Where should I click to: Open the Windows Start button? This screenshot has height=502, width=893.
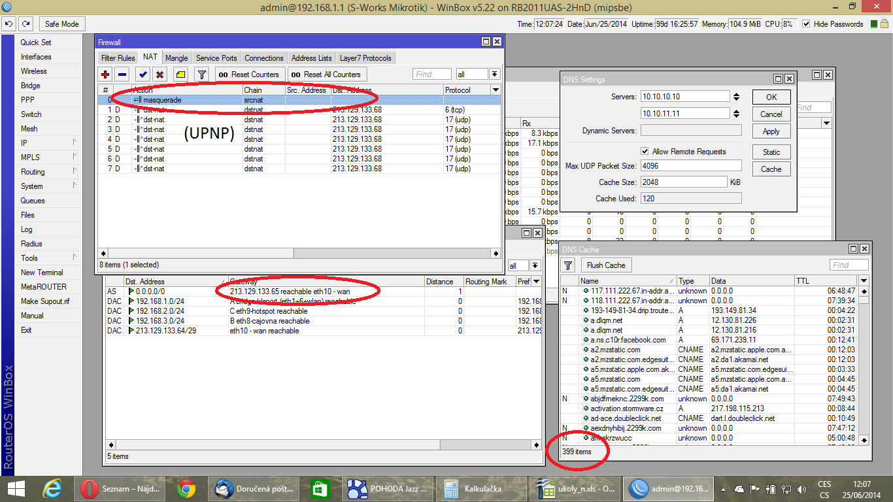pyautogui.click(x=17, y=488)
